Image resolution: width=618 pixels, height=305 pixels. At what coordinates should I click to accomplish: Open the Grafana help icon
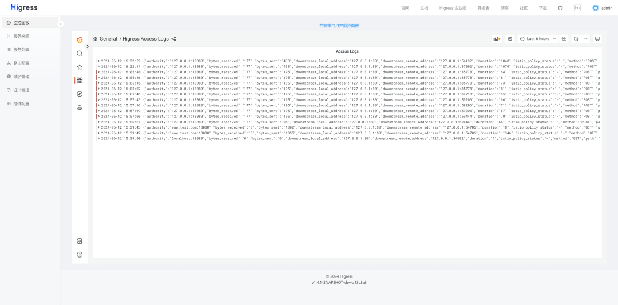point(80,255)
